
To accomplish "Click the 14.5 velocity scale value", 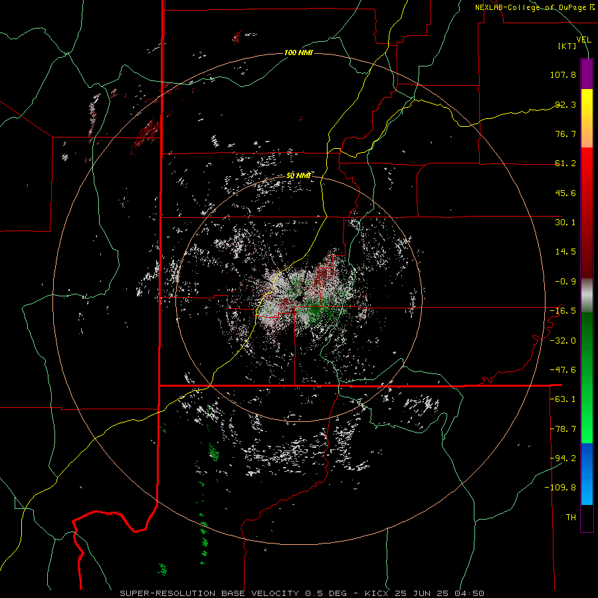I will click(565, 252).
